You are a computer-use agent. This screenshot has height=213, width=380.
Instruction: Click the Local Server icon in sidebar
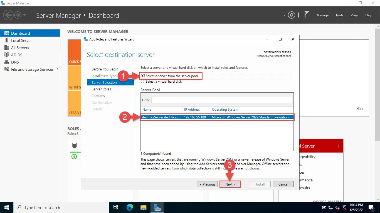6,40
